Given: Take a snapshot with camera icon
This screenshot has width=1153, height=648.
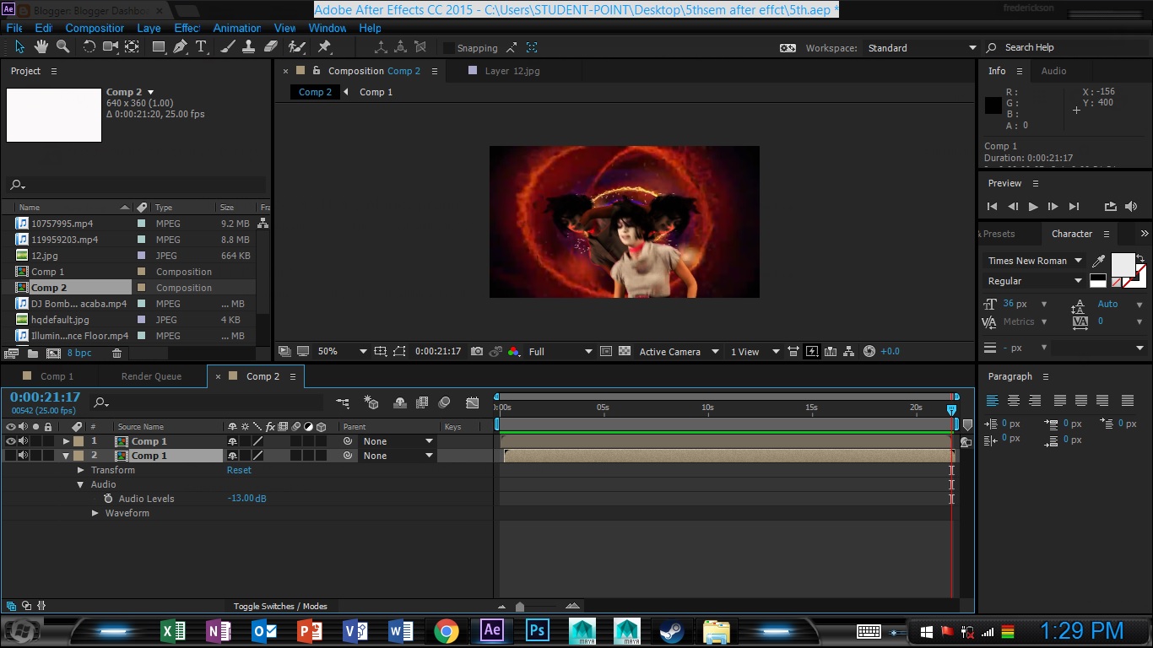Looking at the screenshot, I should click(x=477, y=352).
